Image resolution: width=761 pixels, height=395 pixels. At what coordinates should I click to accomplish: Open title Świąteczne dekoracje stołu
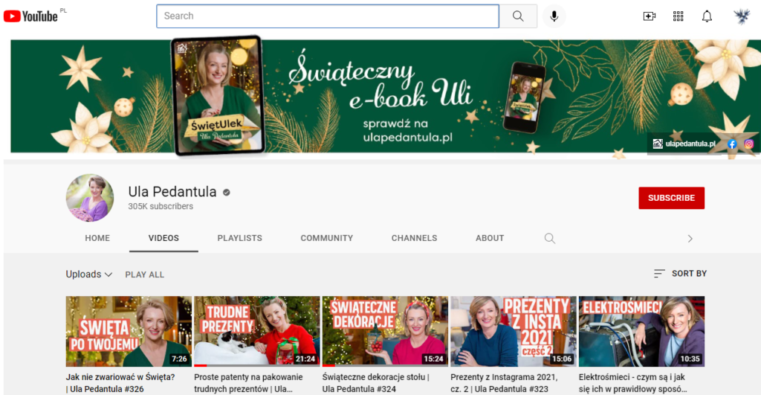pyautogui.click(x=375, y=383)
